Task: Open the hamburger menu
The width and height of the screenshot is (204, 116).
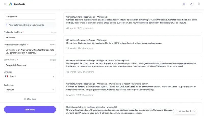Action: (5, 4)
